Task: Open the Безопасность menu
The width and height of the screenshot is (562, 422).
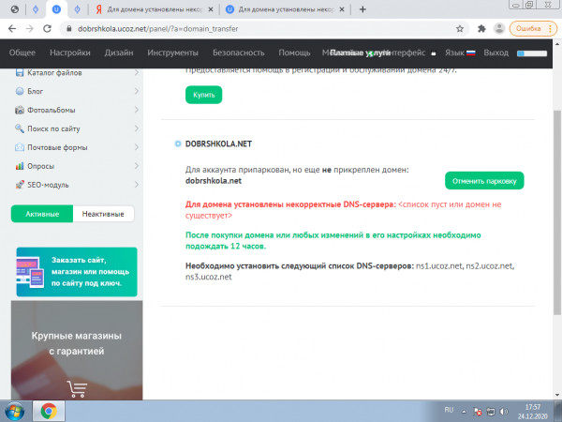Action: (238, 53)
